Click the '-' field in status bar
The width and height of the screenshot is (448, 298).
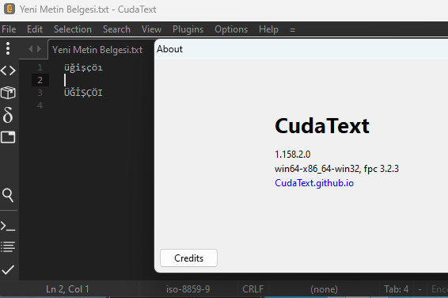click(420, 289)
